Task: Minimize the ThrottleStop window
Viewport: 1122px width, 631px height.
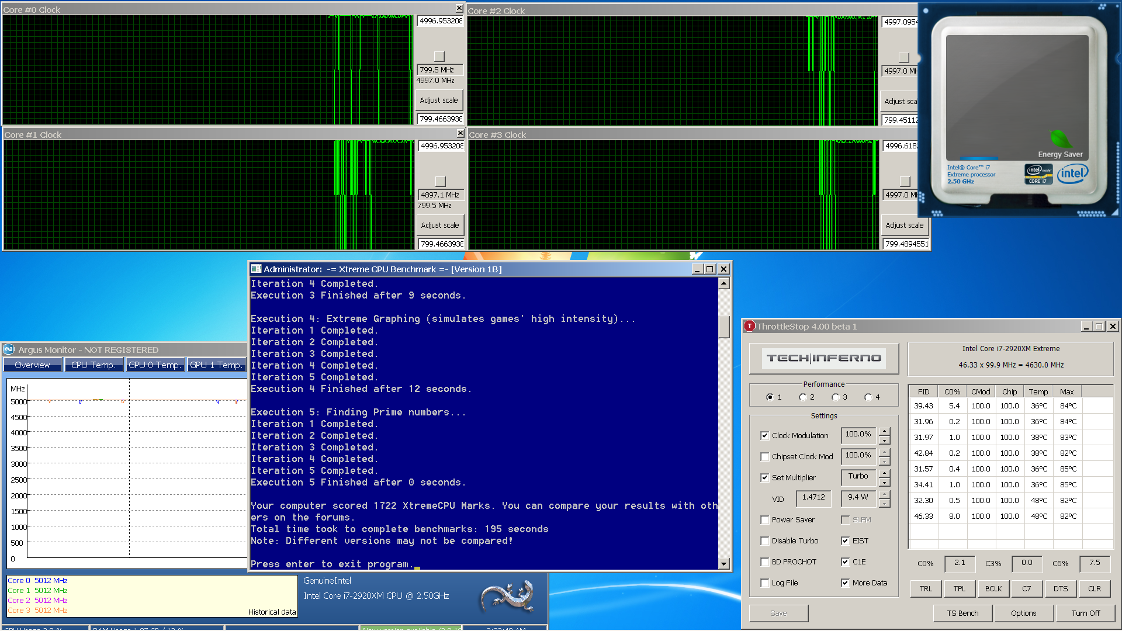Action: click(1086, 327)
